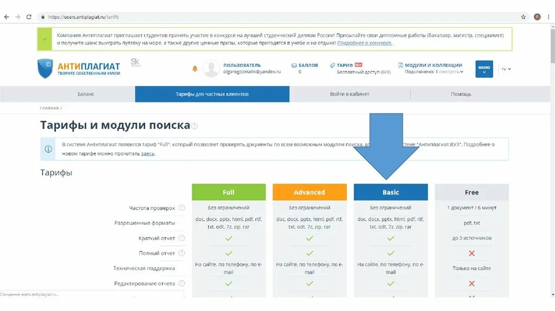The height and width of the screenshot is (311, 555).
Task: Click the 'pdf, txt' formats cell
Action: point(472,223)
